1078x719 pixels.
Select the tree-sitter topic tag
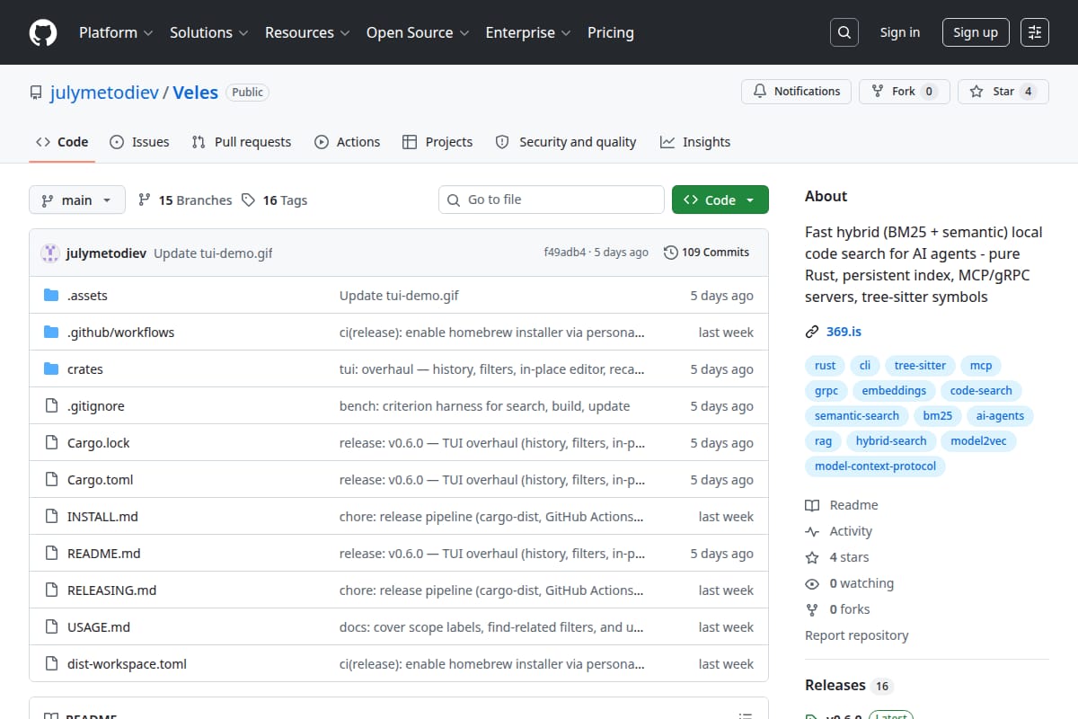920,366
